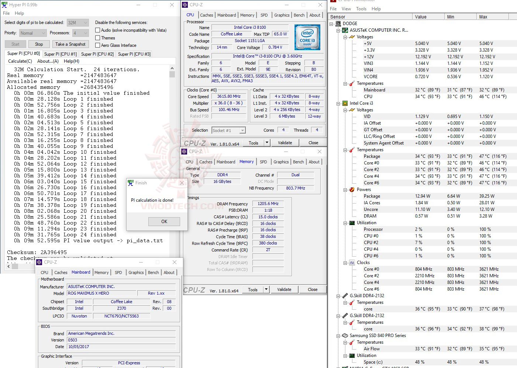Select the System Agent Offset row
Viewport: 517px width, 368px height.
[423, 143]
